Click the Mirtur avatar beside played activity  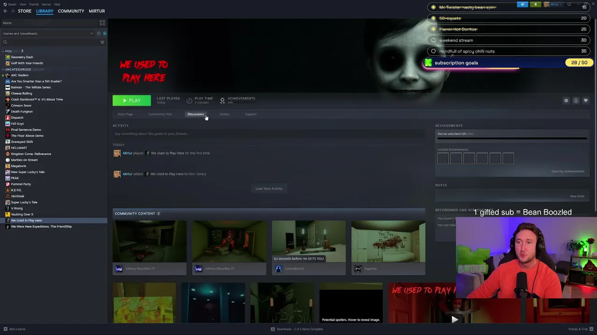(x=117, y=153)
